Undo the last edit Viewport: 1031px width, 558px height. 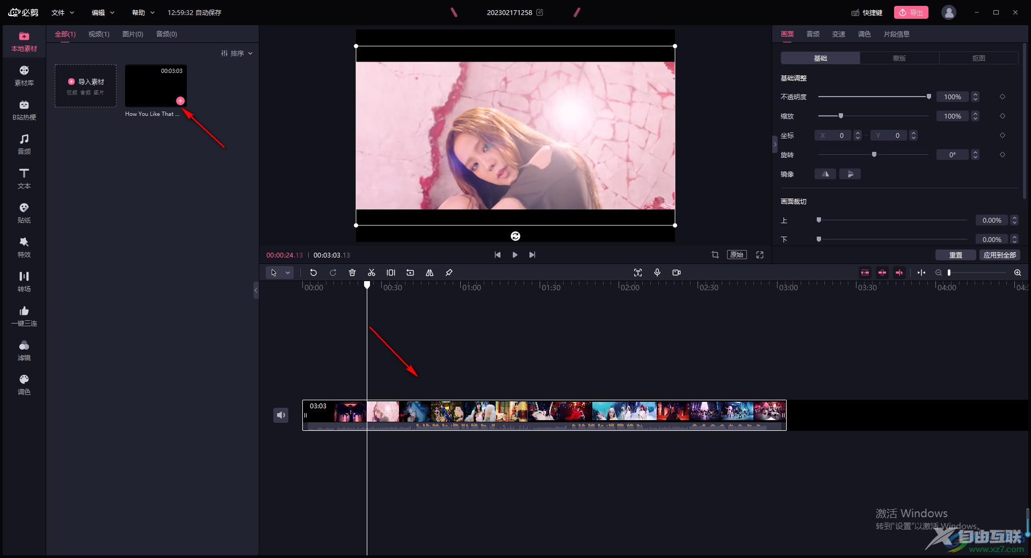[x=314, y=273]
